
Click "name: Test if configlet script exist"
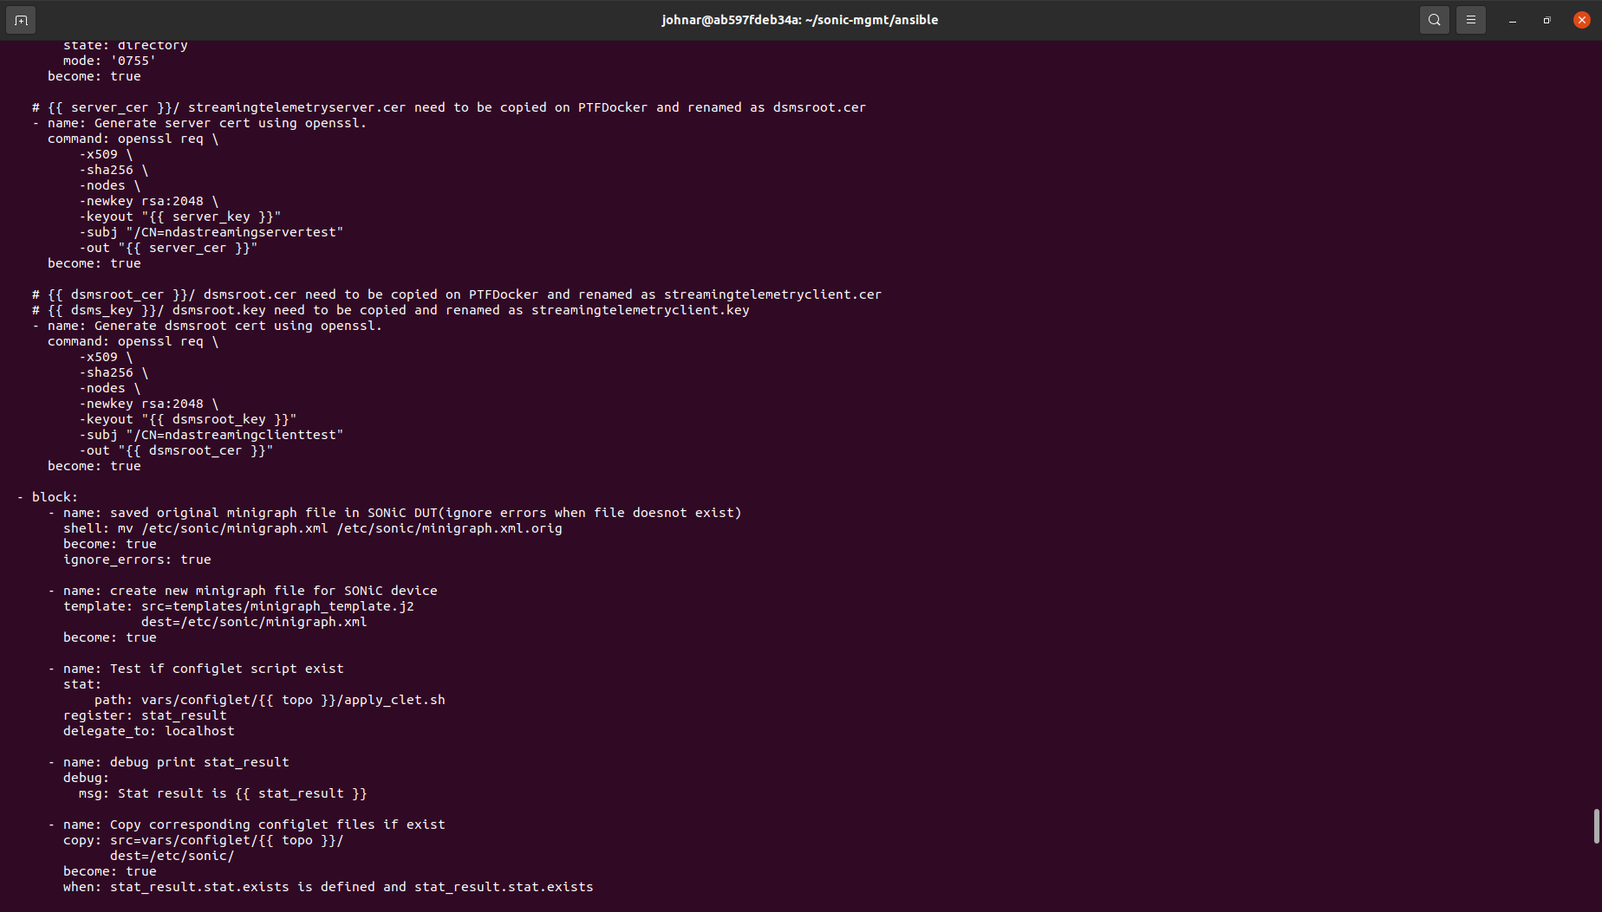[x=204, y=669]
